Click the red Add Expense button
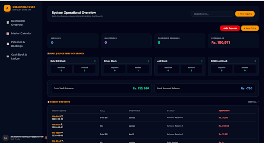This screenshot has width=264, height=143. 230,28
